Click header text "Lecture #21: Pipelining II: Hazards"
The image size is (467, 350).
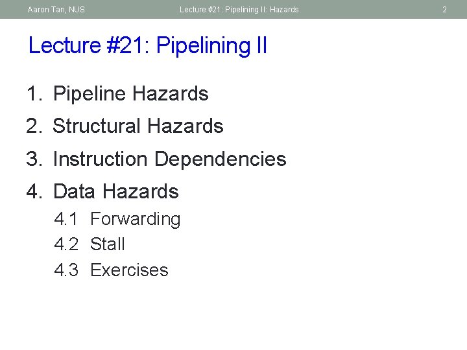[239, 10]
